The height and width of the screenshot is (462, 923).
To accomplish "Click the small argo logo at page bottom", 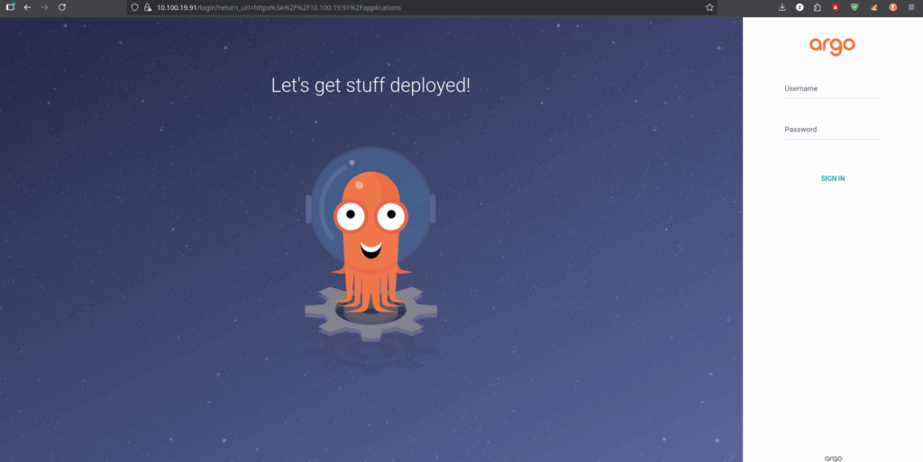I will (x=832, y=457).
